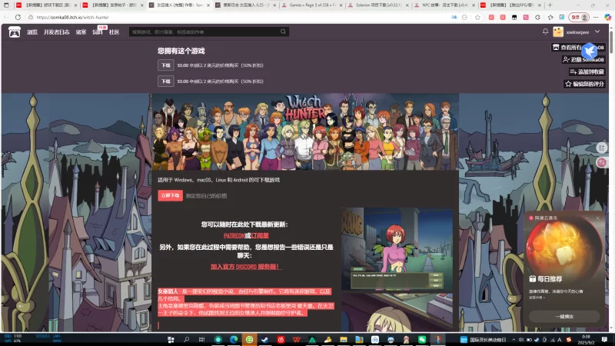Click the floating blue bird icon
Screen dimensions: 615x346
coord(590,51)
